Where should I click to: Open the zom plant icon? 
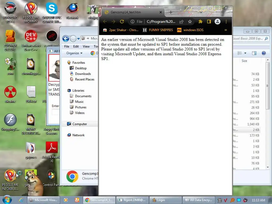10,66
